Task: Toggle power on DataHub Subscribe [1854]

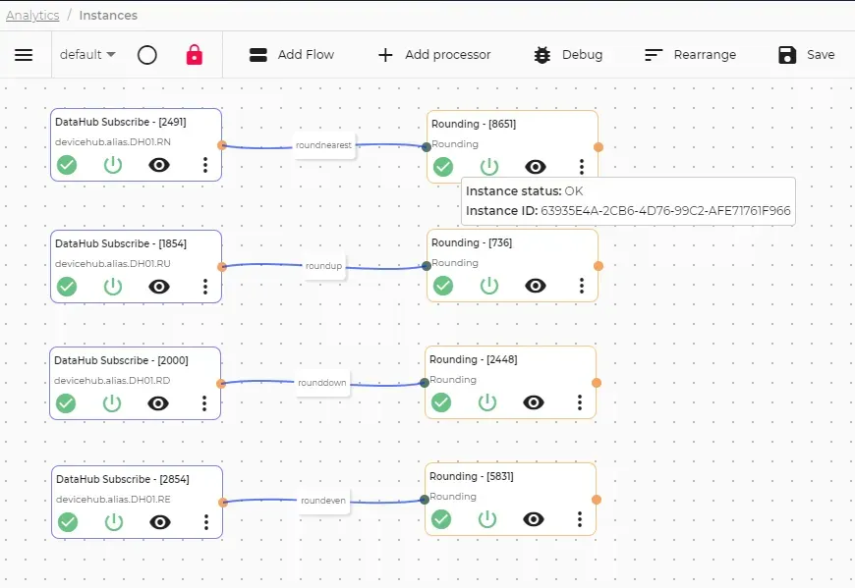Action: click(113, 287)
